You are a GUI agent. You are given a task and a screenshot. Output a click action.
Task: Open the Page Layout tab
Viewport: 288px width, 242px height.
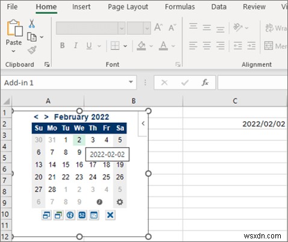[x=128, y=7]
